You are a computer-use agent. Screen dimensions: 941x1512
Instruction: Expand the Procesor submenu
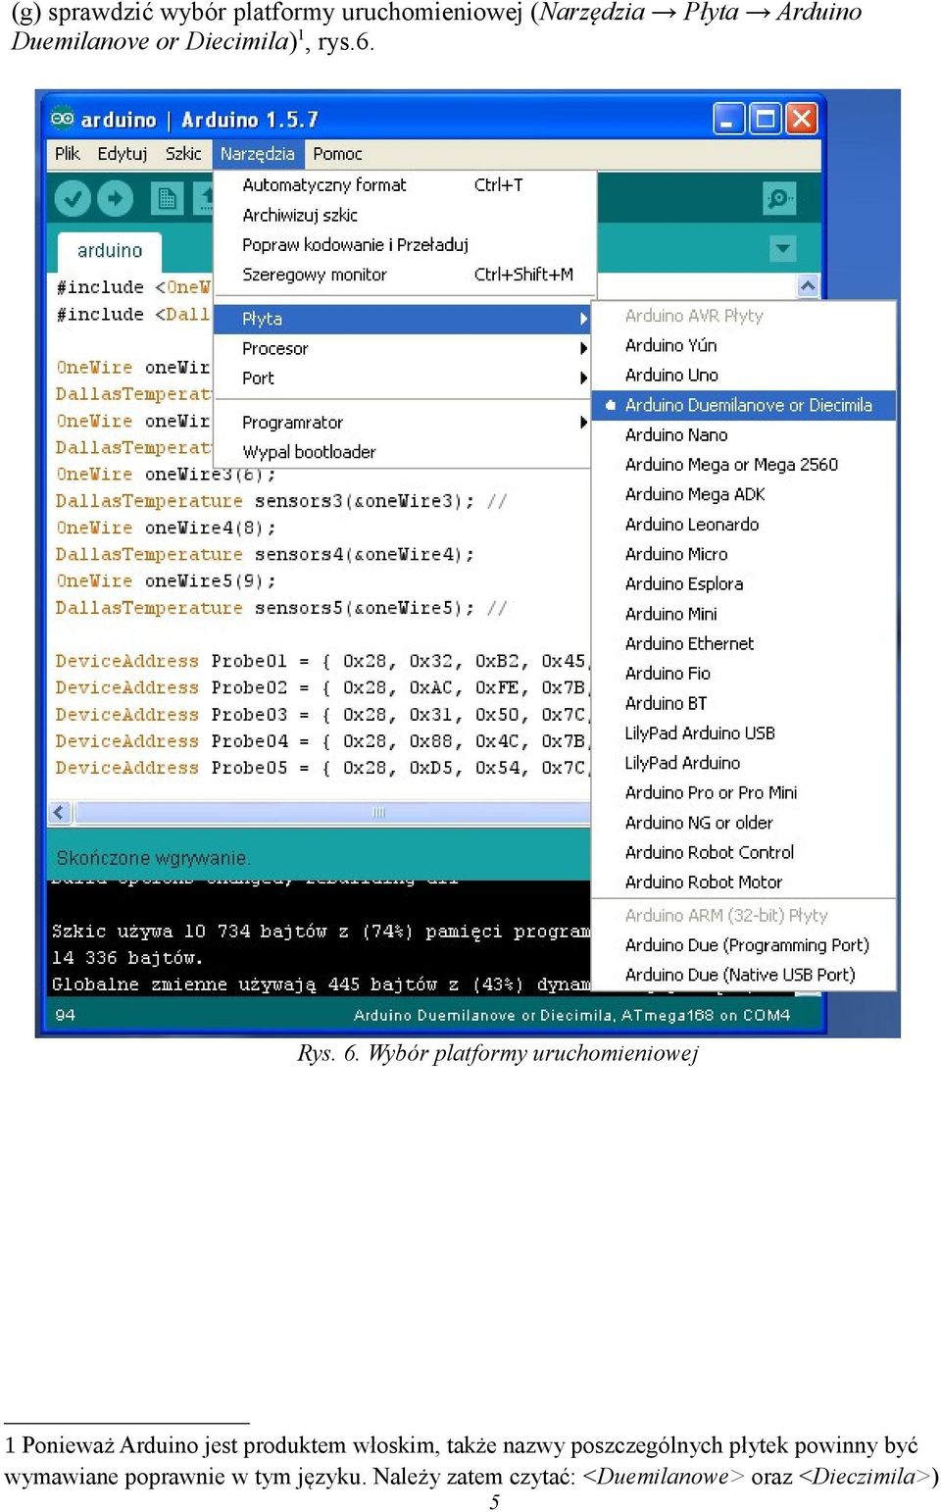click(402, 348)
